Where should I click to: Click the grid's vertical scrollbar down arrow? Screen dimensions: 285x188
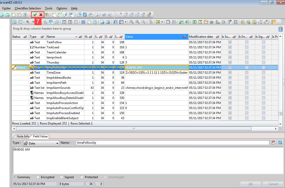(280, 124)
